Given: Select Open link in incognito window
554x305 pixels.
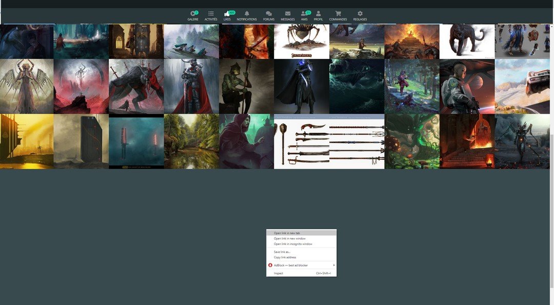Looking at the screenshot, I should coord(293,244).
